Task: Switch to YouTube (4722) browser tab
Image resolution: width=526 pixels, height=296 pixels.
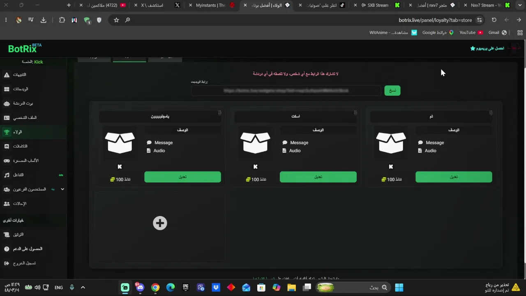Action: [102, 5]
